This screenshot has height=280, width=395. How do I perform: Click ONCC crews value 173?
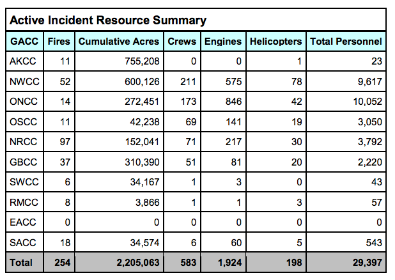(188, 101)
